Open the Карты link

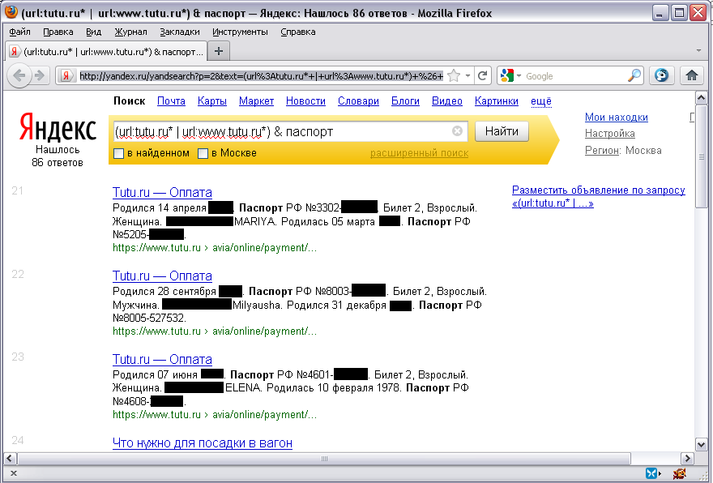click(212, 101)
